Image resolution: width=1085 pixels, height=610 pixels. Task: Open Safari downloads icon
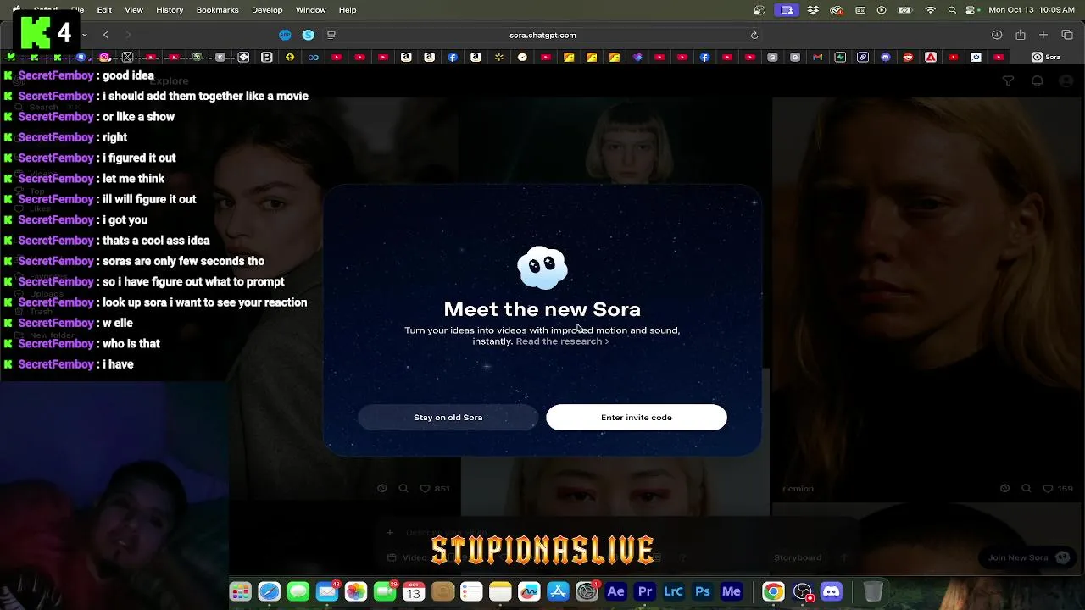pos(997,35)
